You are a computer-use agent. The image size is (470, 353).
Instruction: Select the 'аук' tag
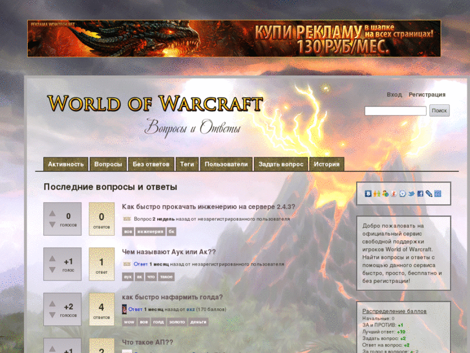128,277
